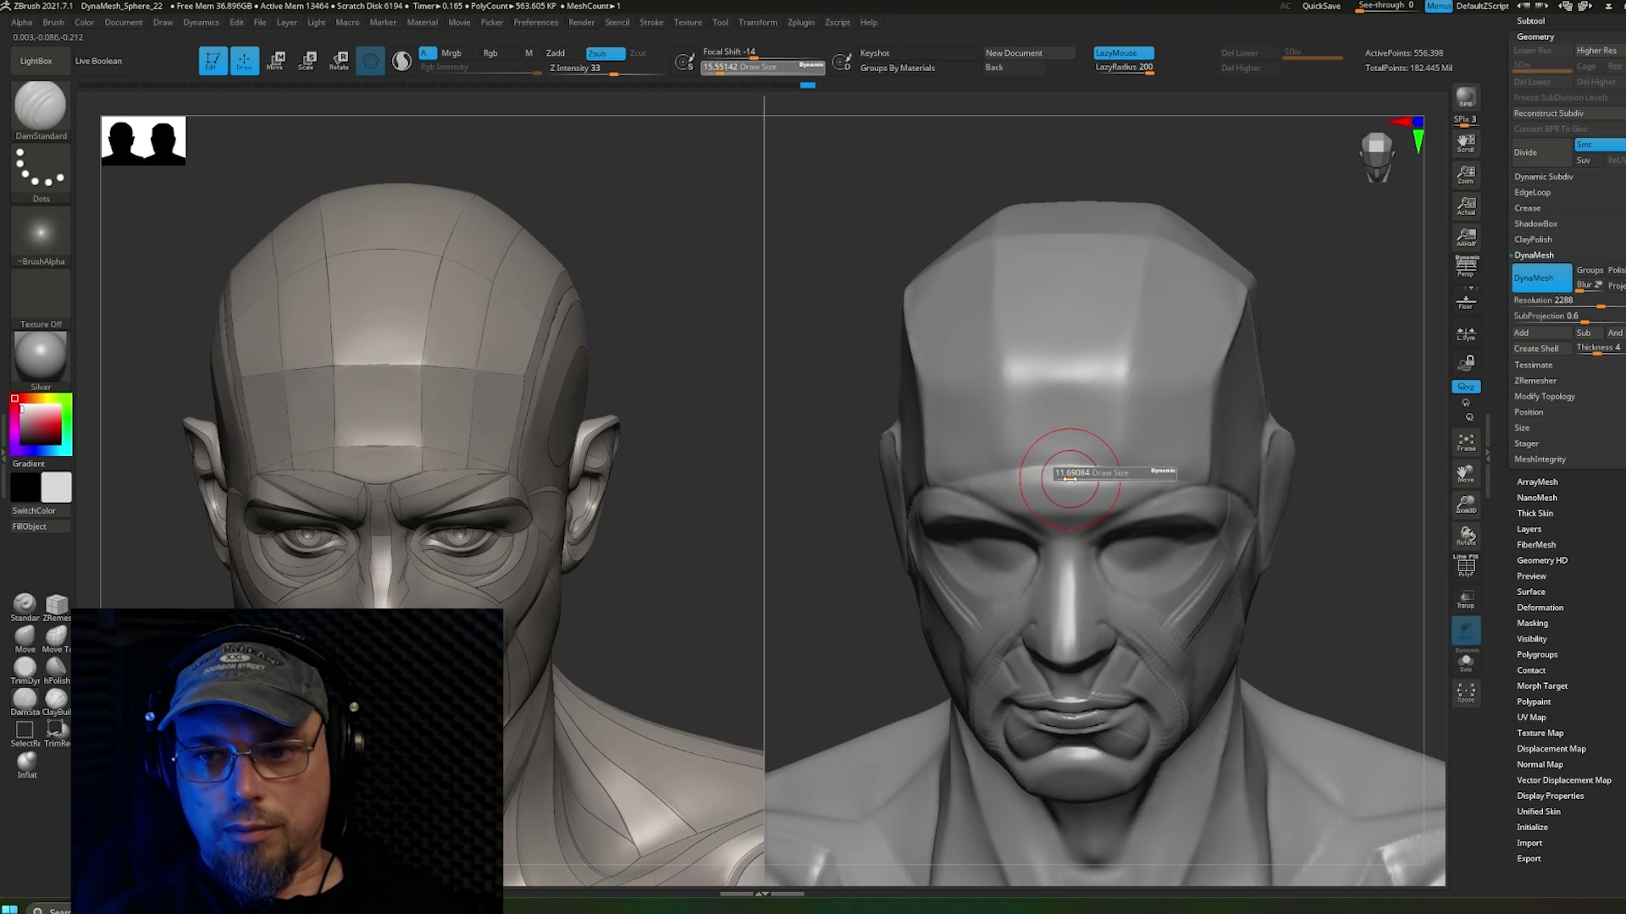The height and width of the screenshot is (914, 1626).
Task: Adjust the Z Intensity slider
Action: tap(605, 69)
